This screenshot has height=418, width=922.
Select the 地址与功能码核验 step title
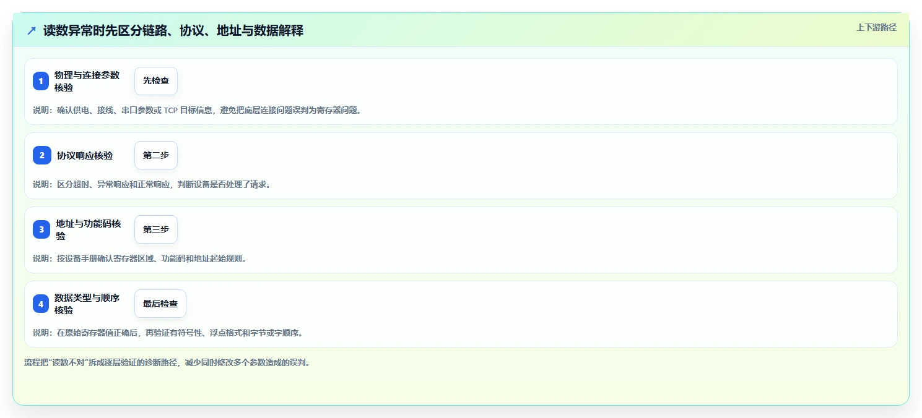(x=89, y=229)
